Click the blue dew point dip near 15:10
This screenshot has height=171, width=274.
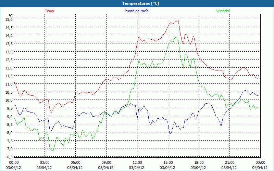tap(170, 134)
